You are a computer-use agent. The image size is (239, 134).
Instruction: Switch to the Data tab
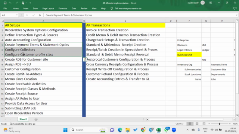coord(74,9)
